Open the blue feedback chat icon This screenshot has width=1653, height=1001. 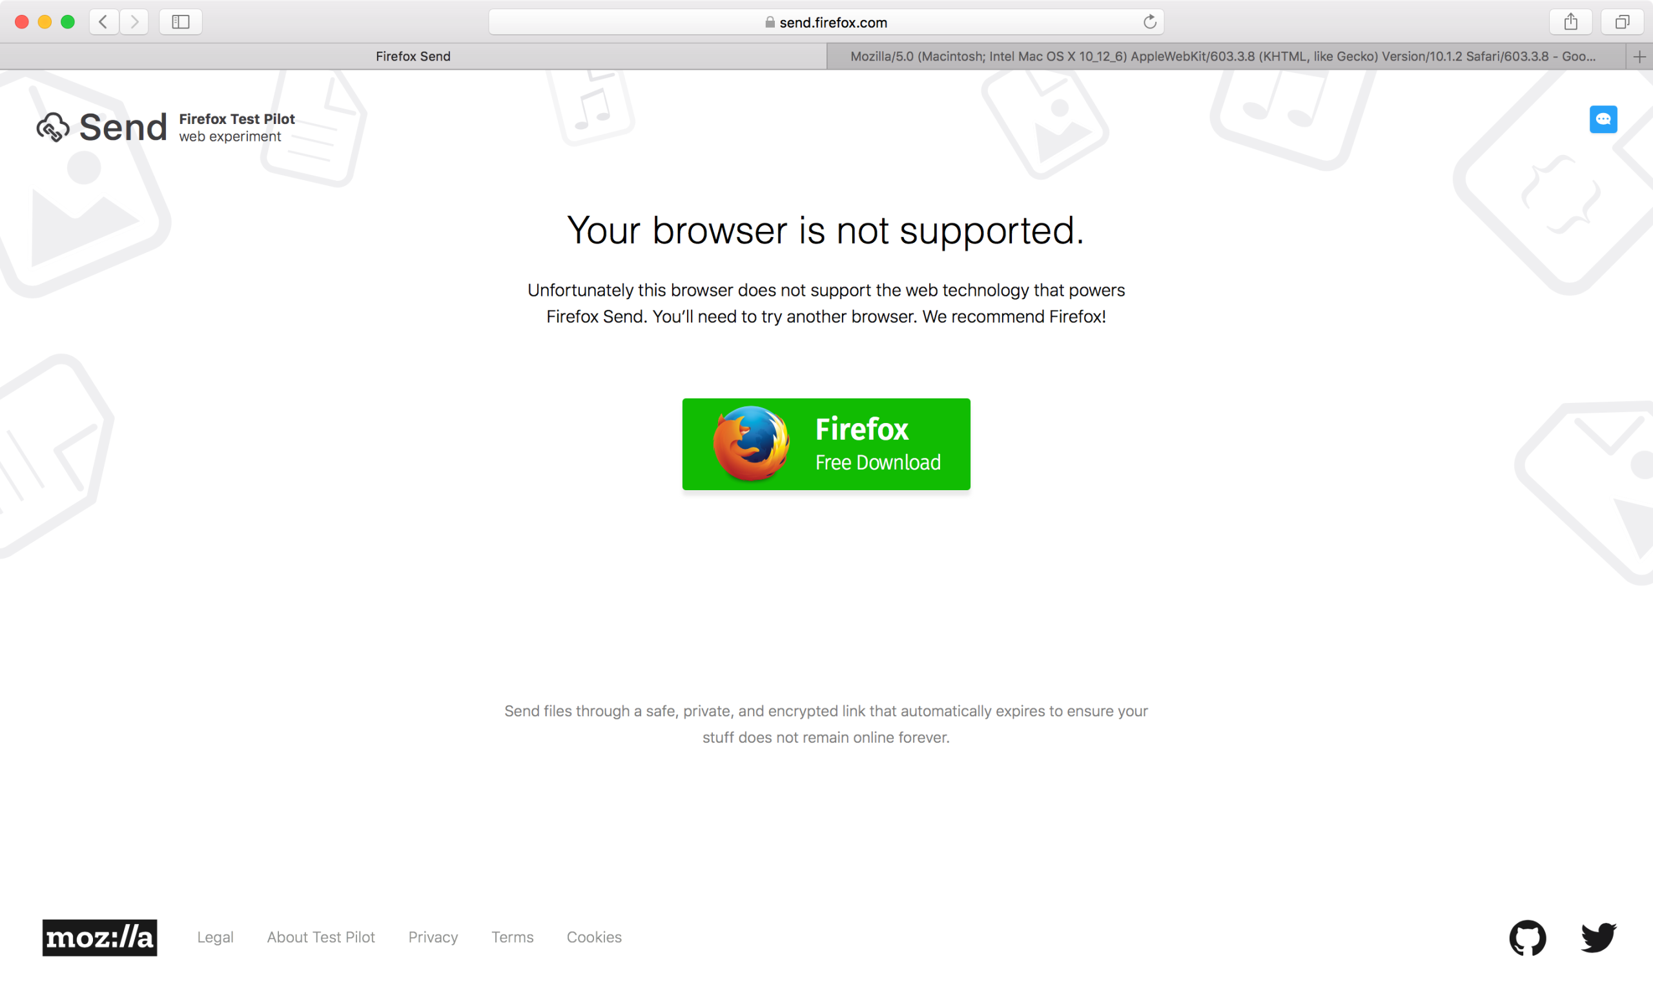pyautogui.click(x=1603, y=119)
